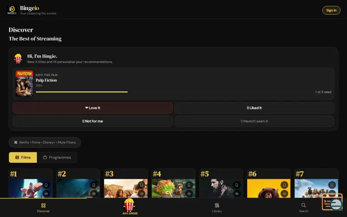Viewport: 347px width, 217px height.
Task: Click the Sign in button
Action: [x=331, y=10]
